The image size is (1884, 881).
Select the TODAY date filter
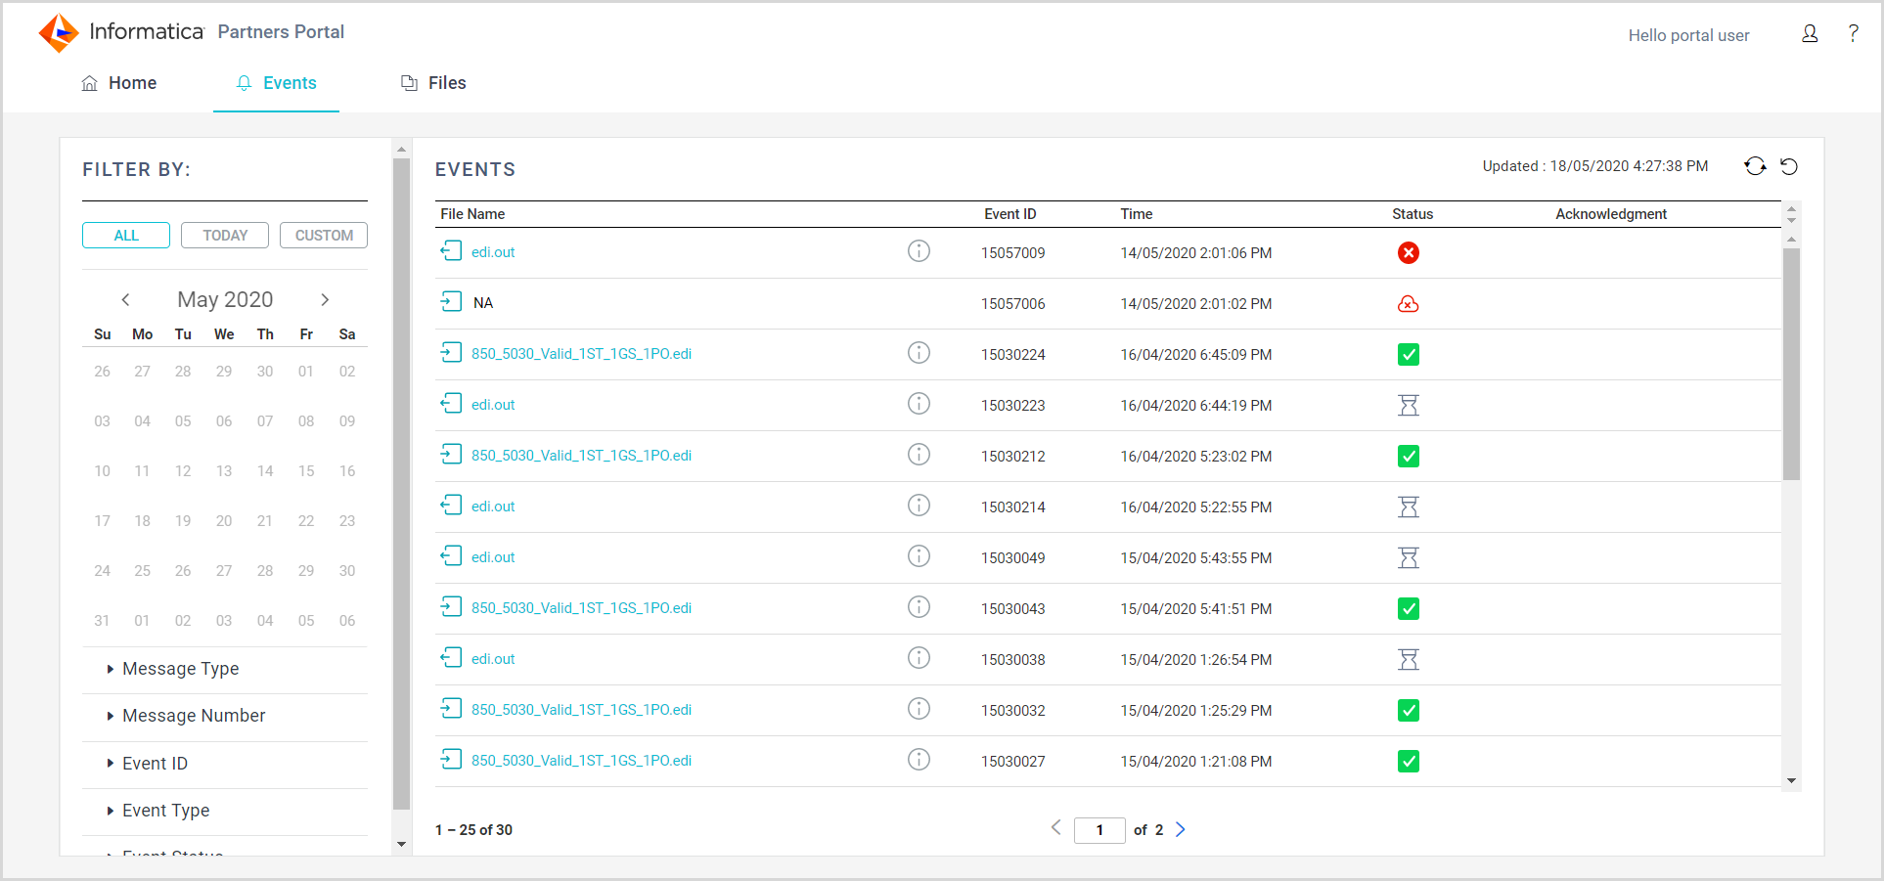pos(225,236)
